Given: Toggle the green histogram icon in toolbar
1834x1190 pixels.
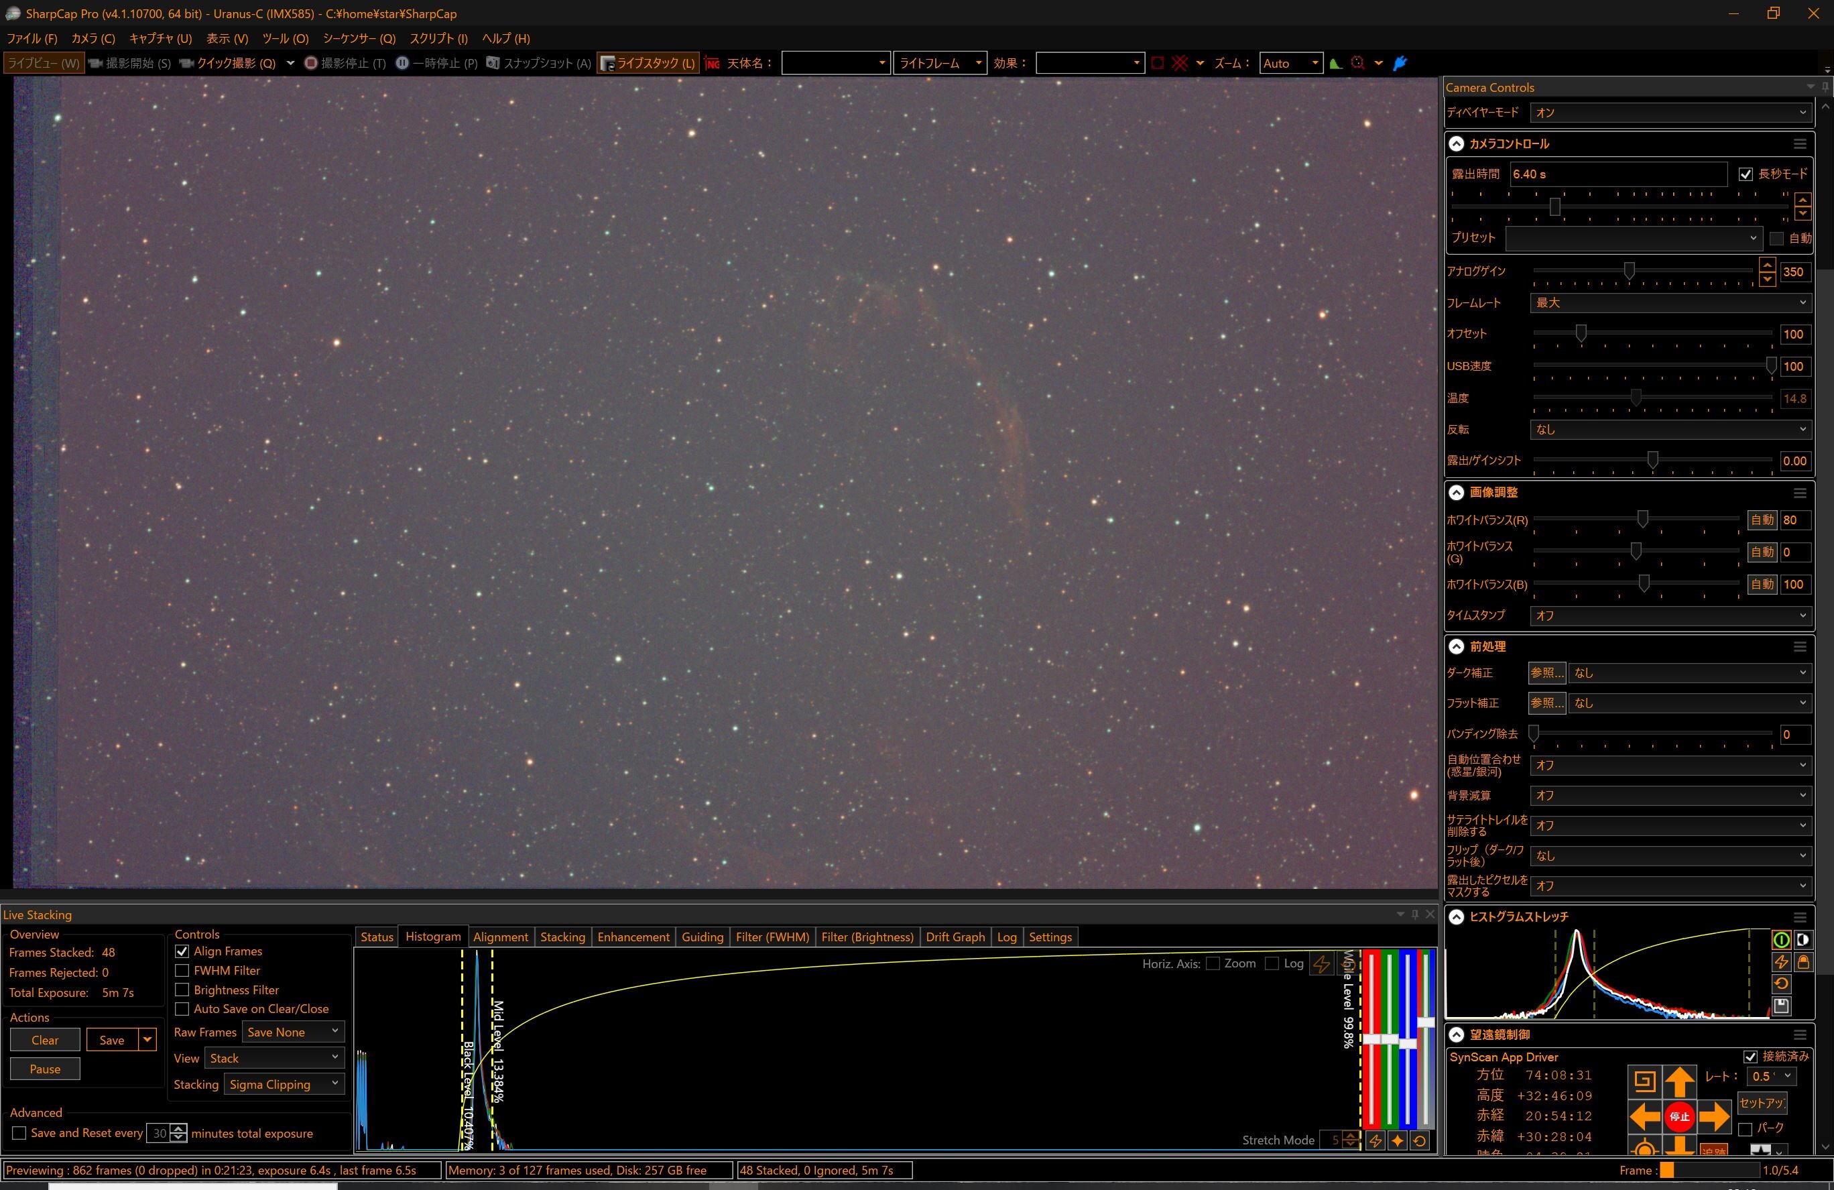Looking at the screenshot, I should pyautogui.click(x=1335, y=63).
